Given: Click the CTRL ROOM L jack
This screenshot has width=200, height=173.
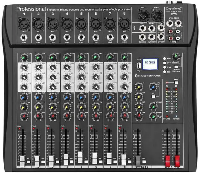Looking at the screenshot, I should point(170,24).
